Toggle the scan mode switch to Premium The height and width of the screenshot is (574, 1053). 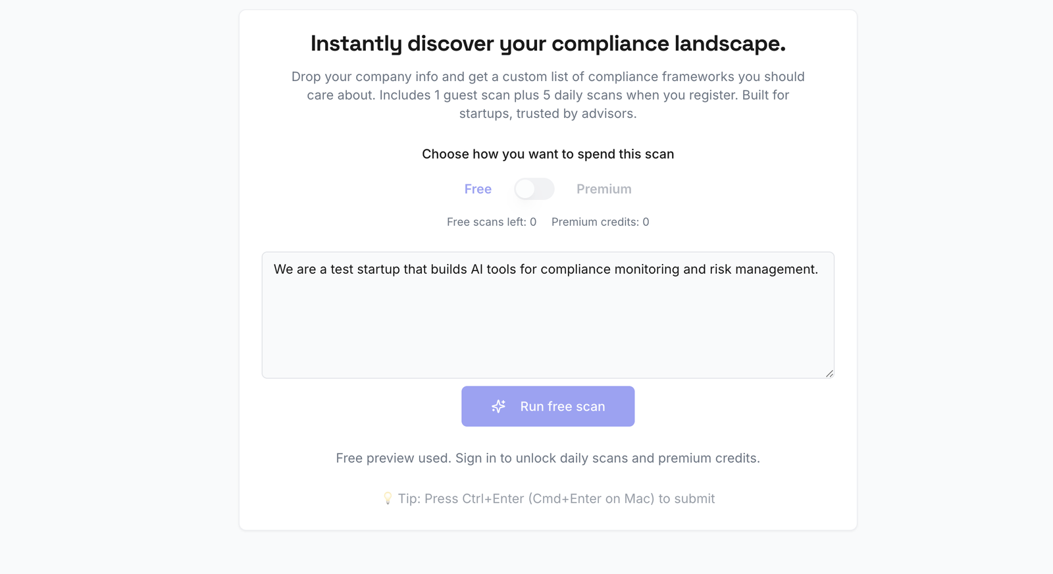click(533, 189)
